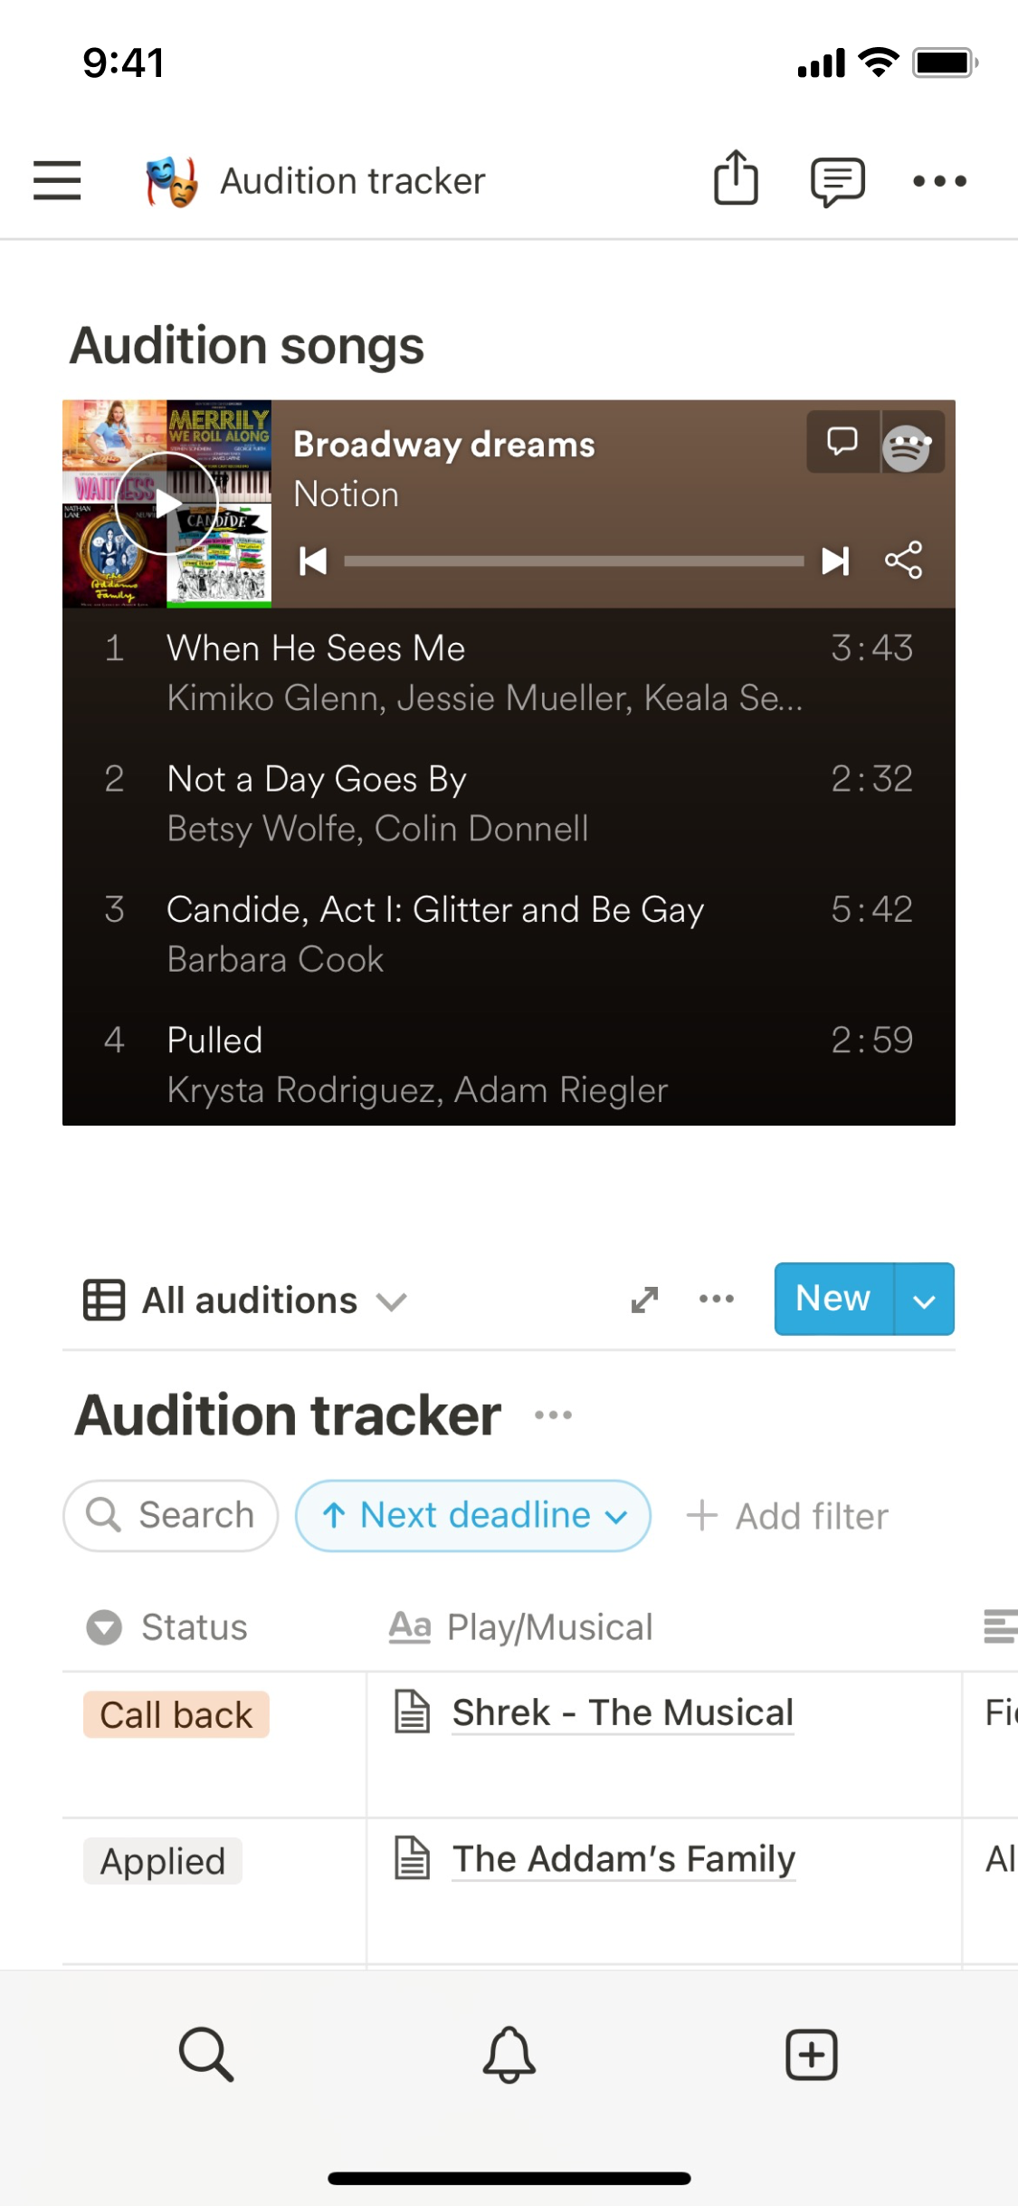The height and width of the screenshot is (2206, 1018).
Task: Open the hamburger sidebar menu
Action: (57, 180)
